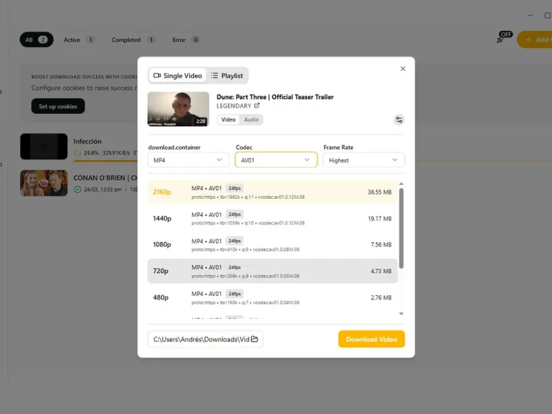This screenshot has width=552, height=414.
Task: Select the 2160p quality row
Action: (273, 193)
